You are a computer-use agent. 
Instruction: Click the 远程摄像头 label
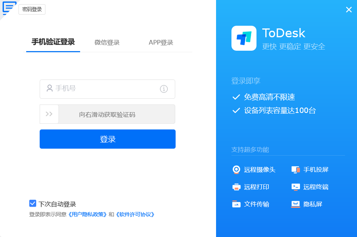(260, 169)
